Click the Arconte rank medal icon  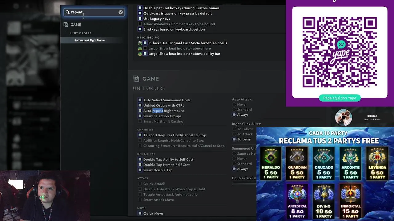point(350,157)
